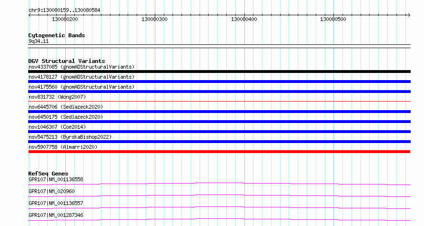Open the nsv5907758 (Almarri2020) label

coord(63,147)
